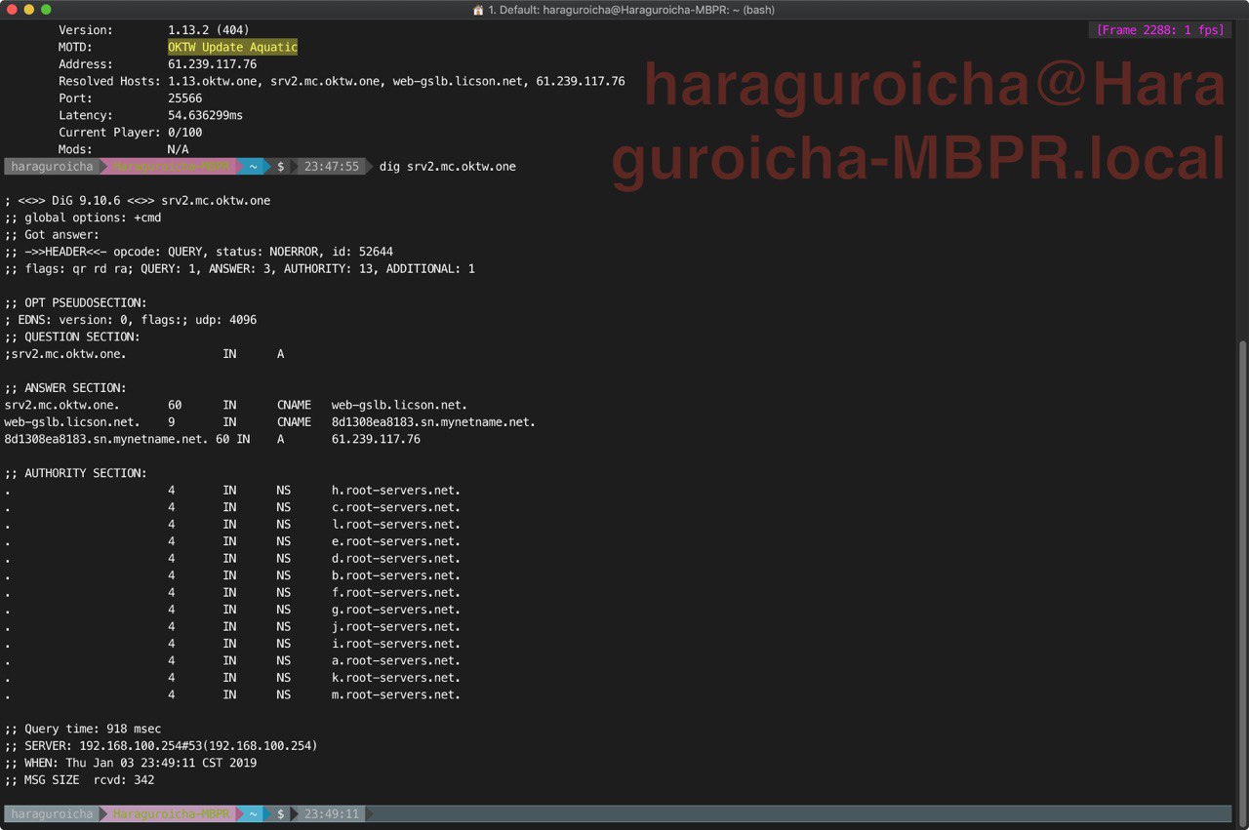Click c.root-servers.net. entry
Screen dimensions: 1249x830
(396, 507)
